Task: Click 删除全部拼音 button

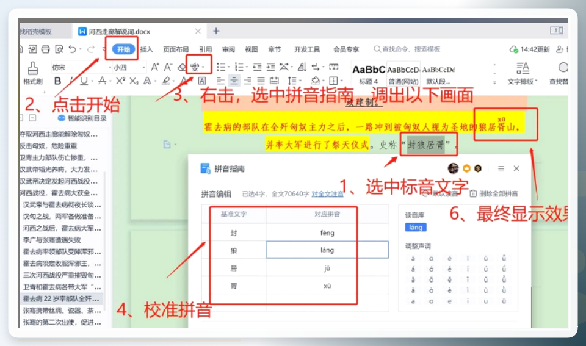Action: tap(494, 193)
